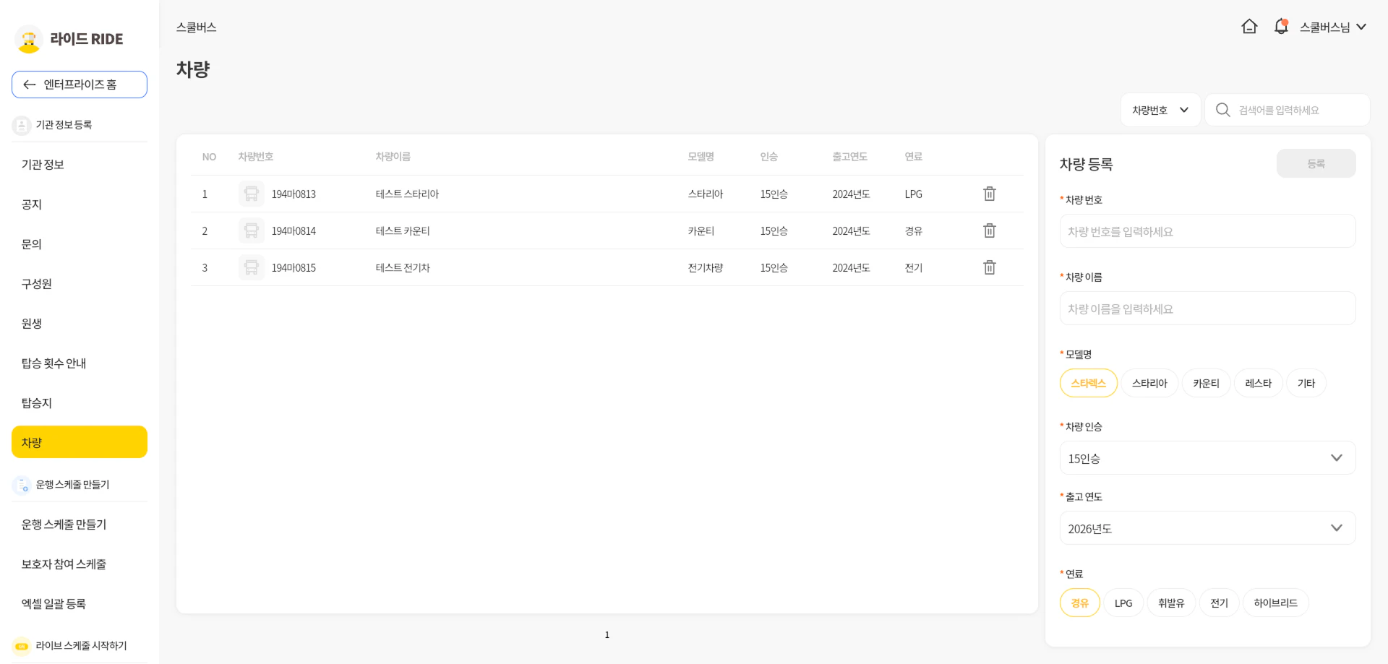Image resolution: width=1388 pixels, height=664 pixels.
Task: Open the 차량번호 search filter dropdown
Action: (x=1160, y=110)
